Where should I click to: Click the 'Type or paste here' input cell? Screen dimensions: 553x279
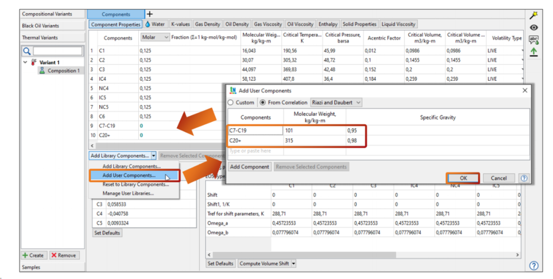255,151
